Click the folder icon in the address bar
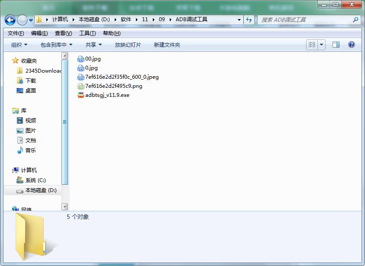Viewport: 365px width, 266px height. 39,19
